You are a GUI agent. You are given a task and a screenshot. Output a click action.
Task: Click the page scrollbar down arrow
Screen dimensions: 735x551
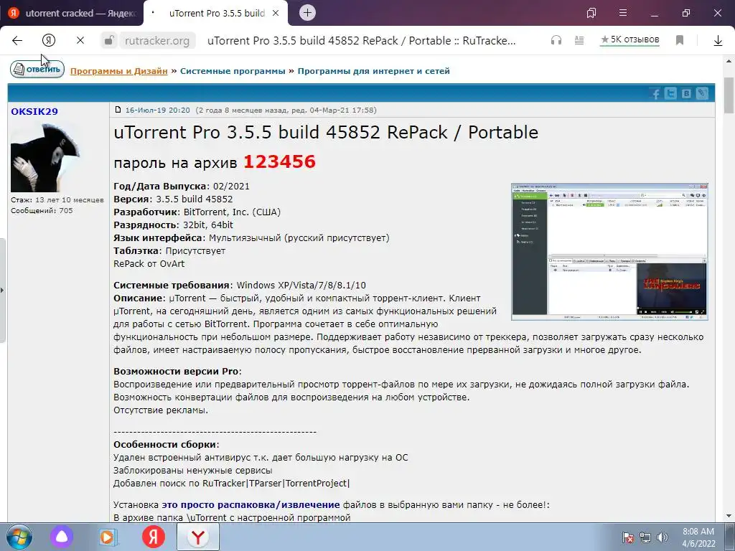[729, 517]
